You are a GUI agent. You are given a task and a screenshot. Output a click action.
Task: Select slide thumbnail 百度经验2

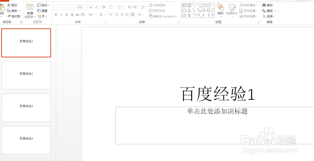pyautogui.click(x=26, y=75)
